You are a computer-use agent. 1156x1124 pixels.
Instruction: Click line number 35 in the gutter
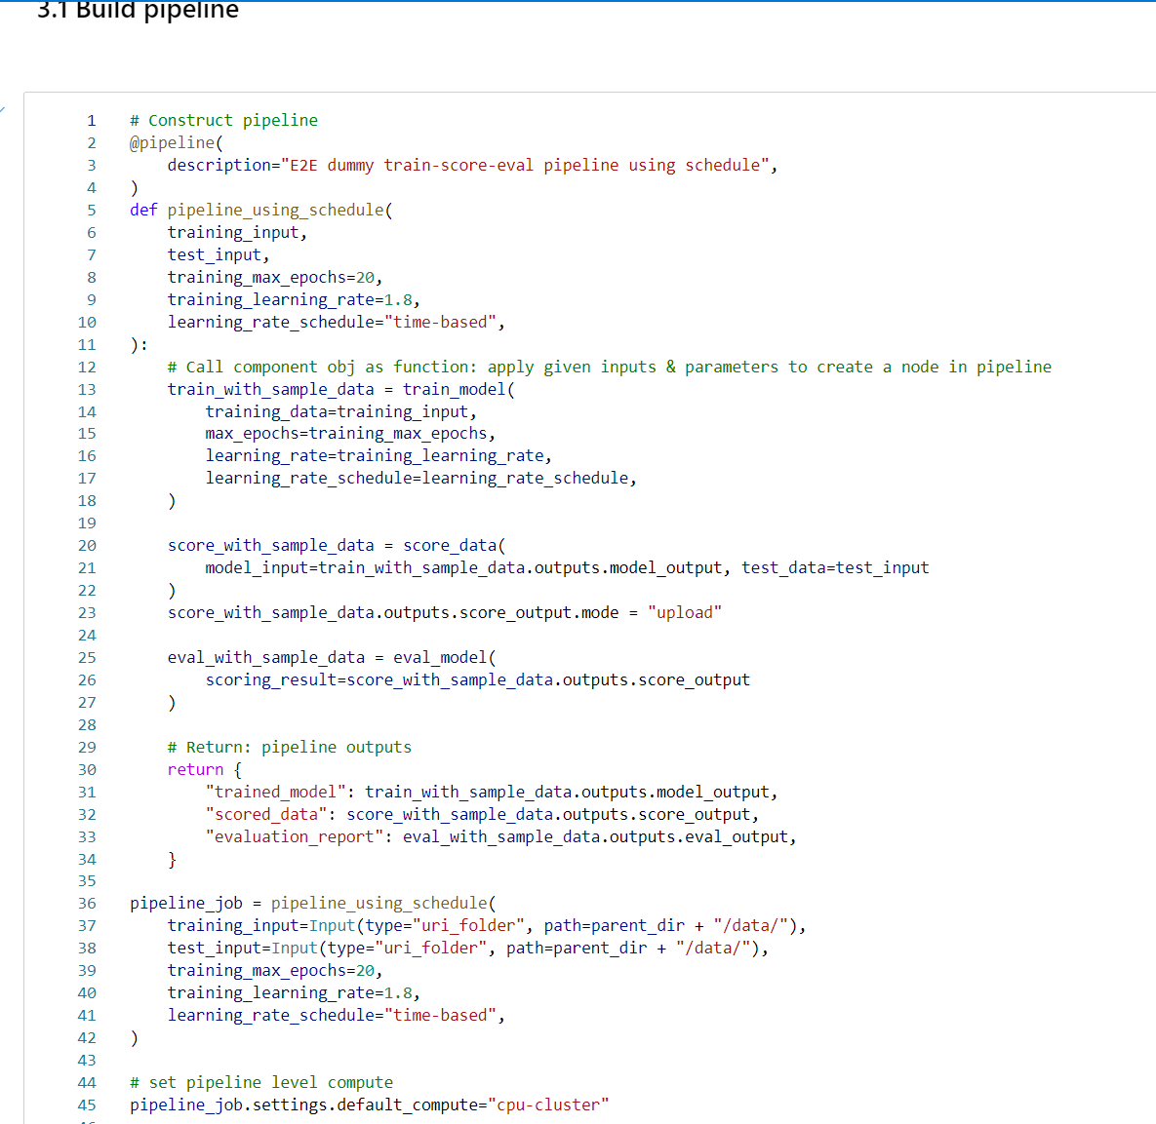[87, 881]
